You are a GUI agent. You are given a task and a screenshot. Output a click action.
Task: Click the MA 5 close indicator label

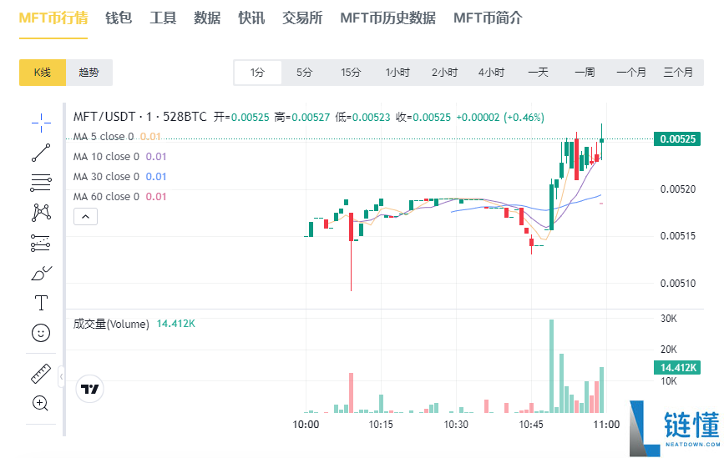pyautogui.click(x=104, y=137)
